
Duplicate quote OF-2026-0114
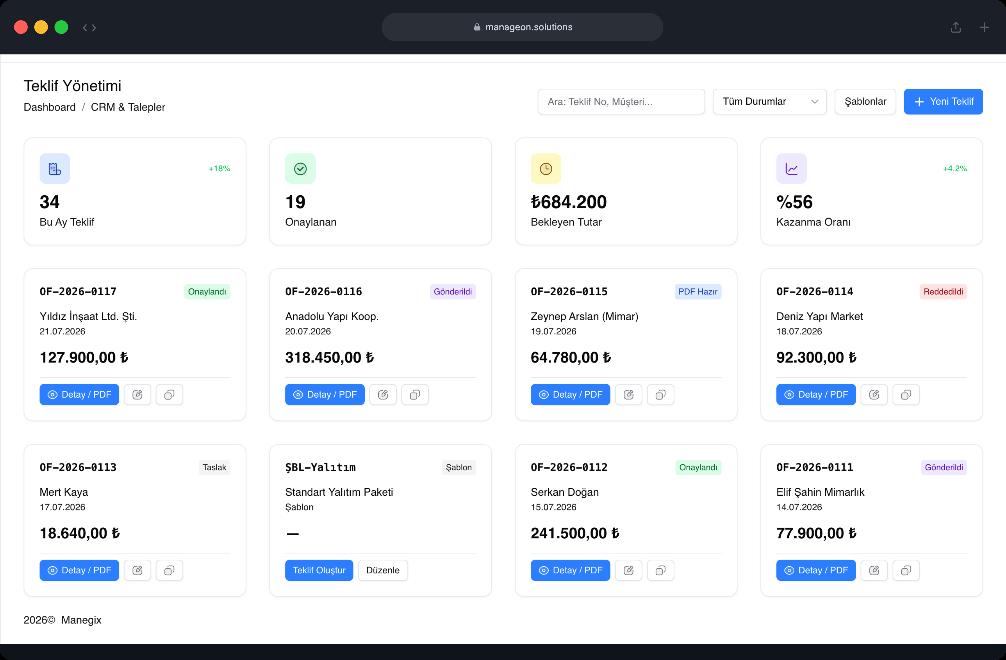906,394
